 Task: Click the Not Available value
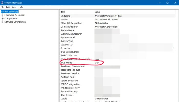102,23
